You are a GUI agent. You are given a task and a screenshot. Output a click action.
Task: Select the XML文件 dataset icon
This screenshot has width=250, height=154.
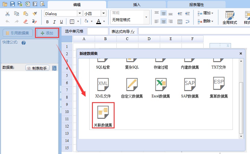click(103, 85)
